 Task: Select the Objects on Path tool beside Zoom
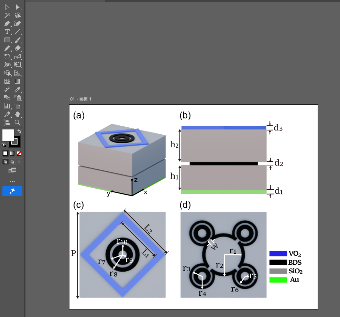[7, 123]
